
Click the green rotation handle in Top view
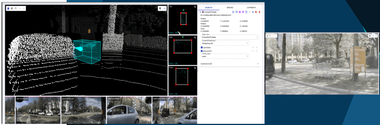click(183, 10)
